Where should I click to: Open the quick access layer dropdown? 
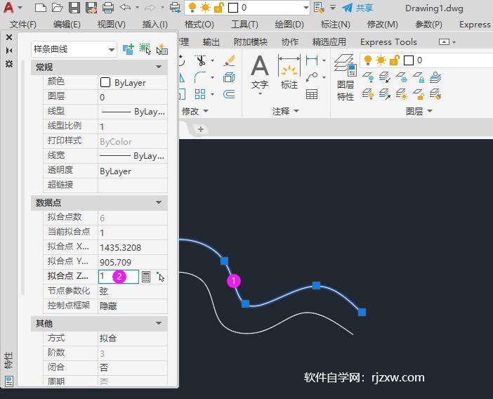[306, 8]
